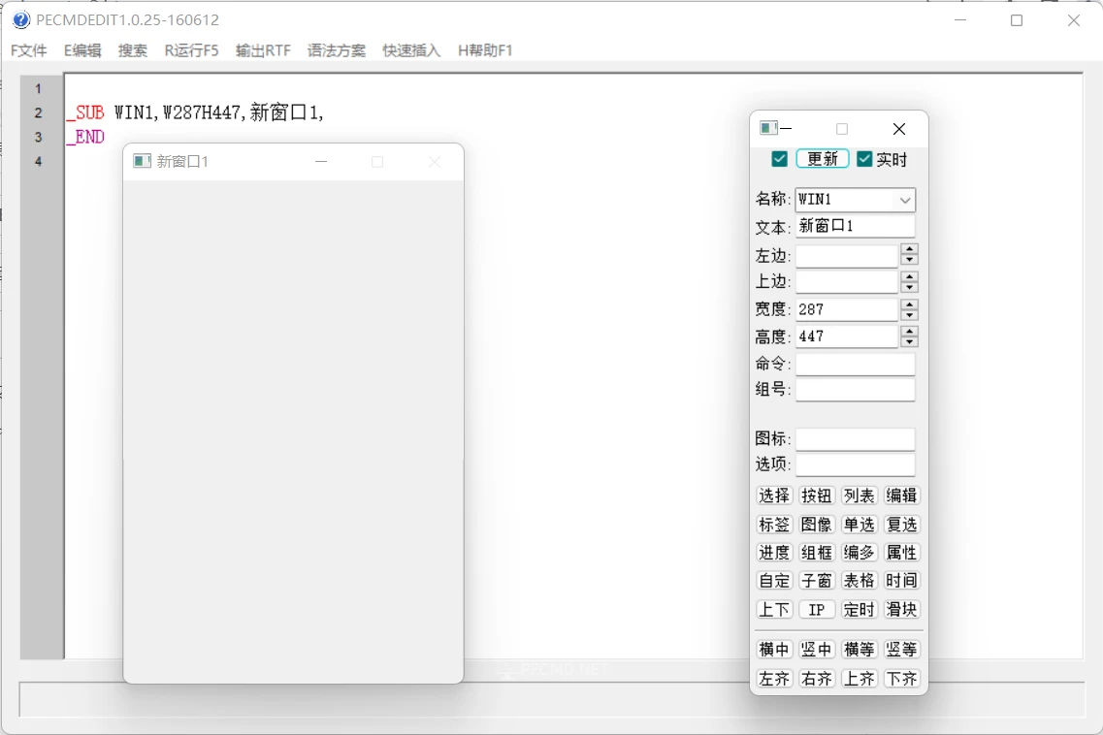Align controls with 左齐 button

click(x=774, y=679)
